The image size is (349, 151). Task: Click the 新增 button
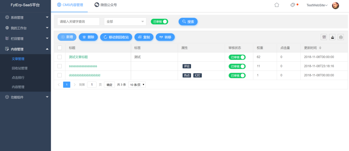[x=67, y=37]
